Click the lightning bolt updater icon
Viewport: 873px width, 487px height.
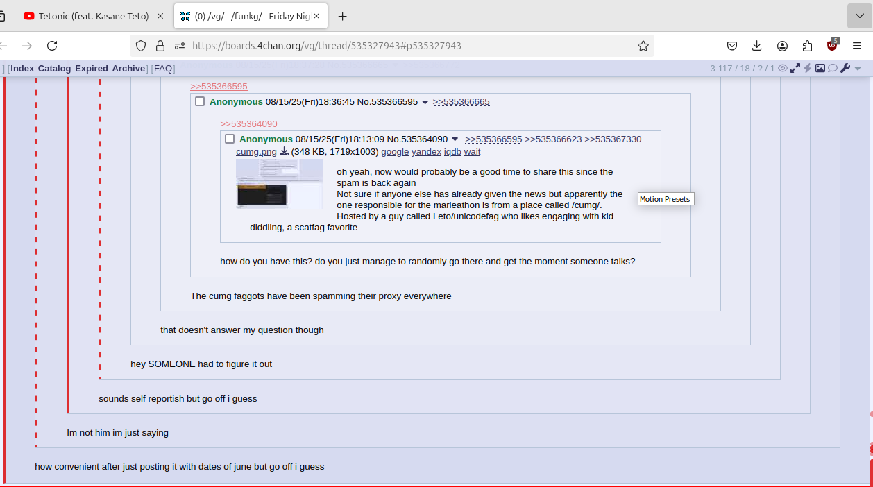pos(808,68)
